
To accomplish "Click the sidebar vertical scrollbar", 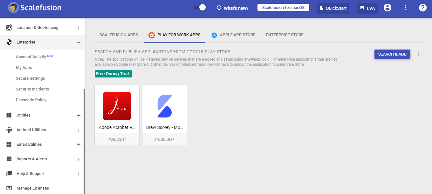I will (84, 141).
